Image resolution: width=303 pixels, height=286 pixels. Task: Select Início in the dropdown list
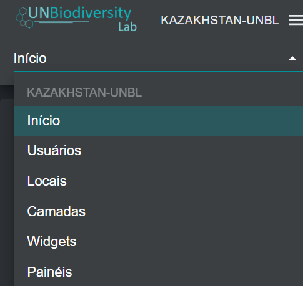click(x=44, y=120)
